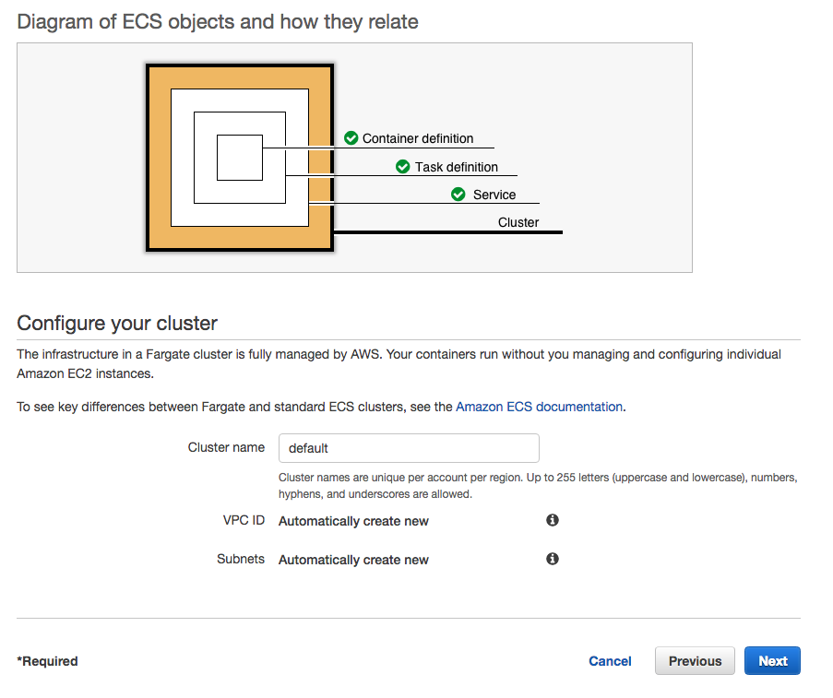Click the 'Cluster name' field label
This screenshot has width=833, height=698.
click(226, 447)
